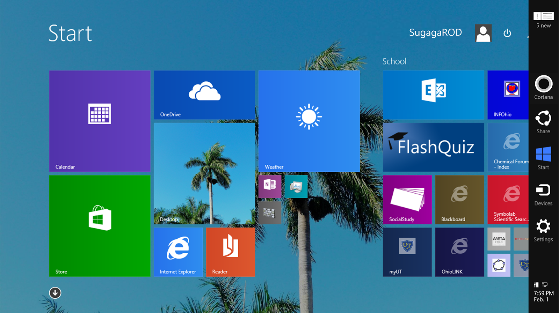559x313 pixels.
Task: Open the 5 new notifications icon
Action: [543, 20]
